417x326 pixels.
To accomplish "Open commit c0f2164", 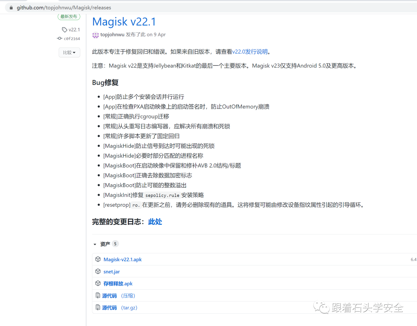I will pos(72,39).
